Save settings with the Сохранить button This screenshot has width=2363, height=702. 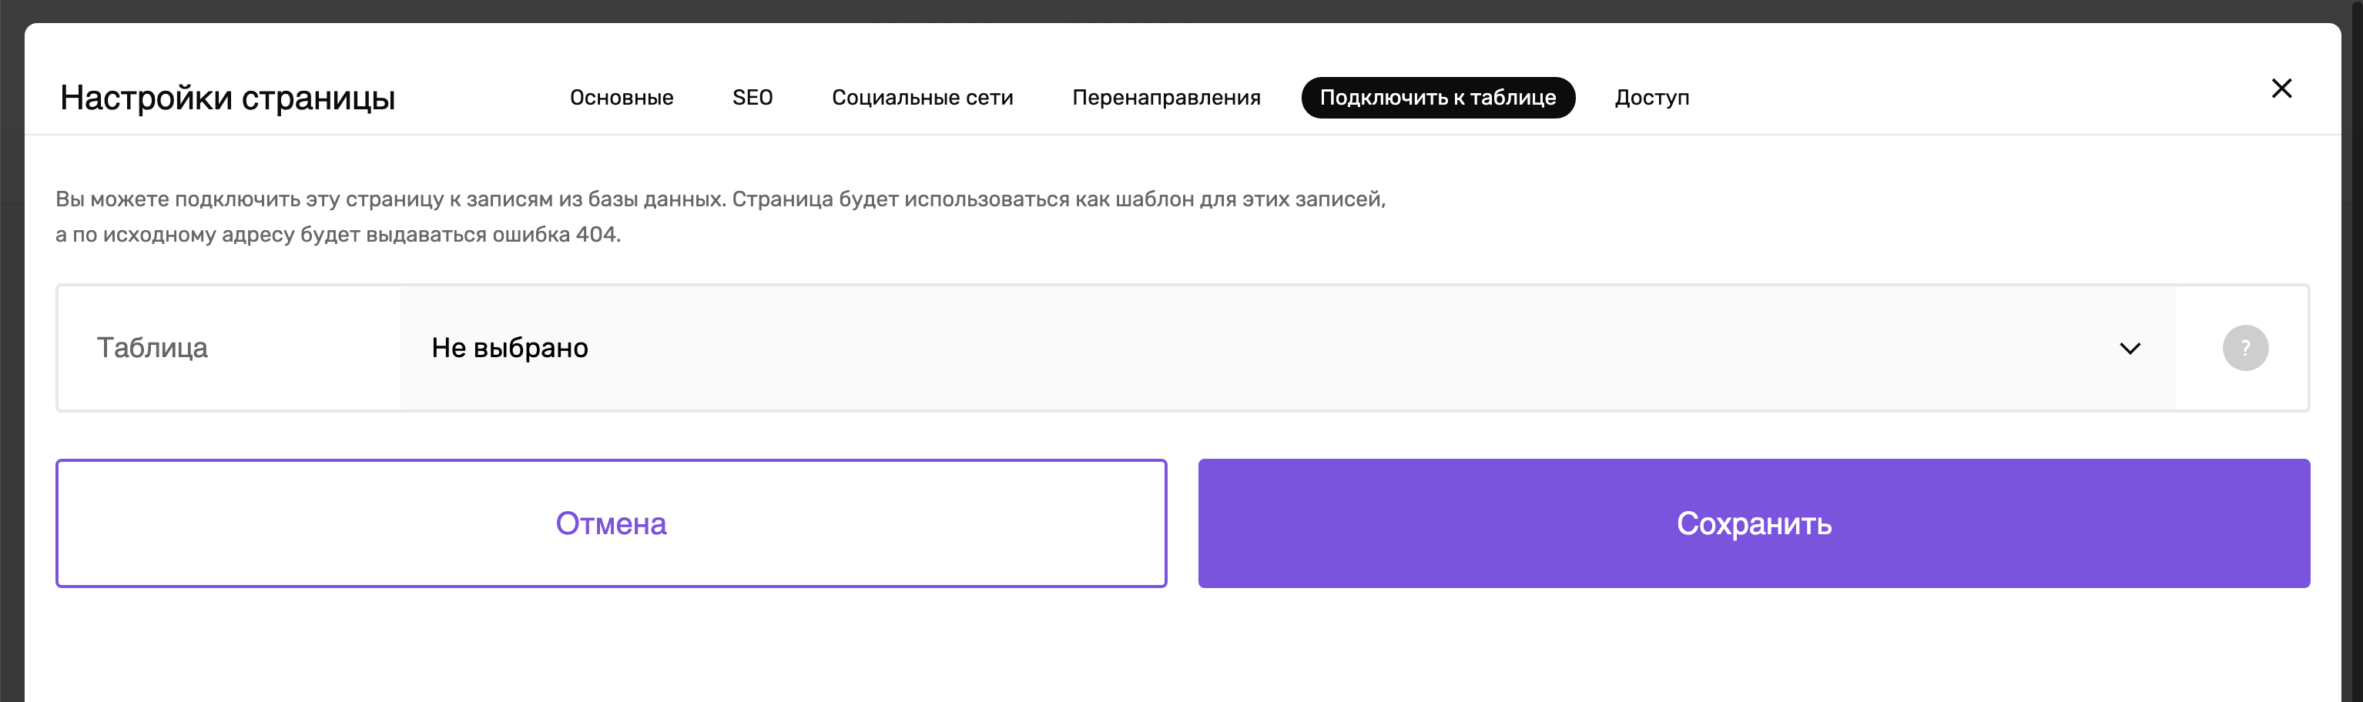pyautogui.click(x=1753, y=523)
